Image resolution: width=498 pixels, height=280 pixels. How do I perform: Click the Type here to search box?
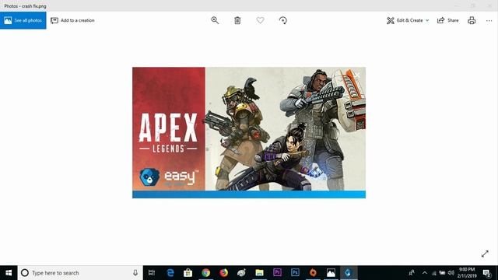[80, 273]
